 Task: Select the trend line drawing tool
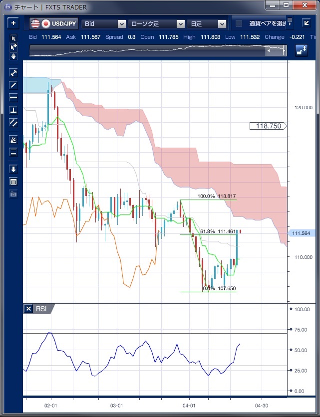[13, 85]
